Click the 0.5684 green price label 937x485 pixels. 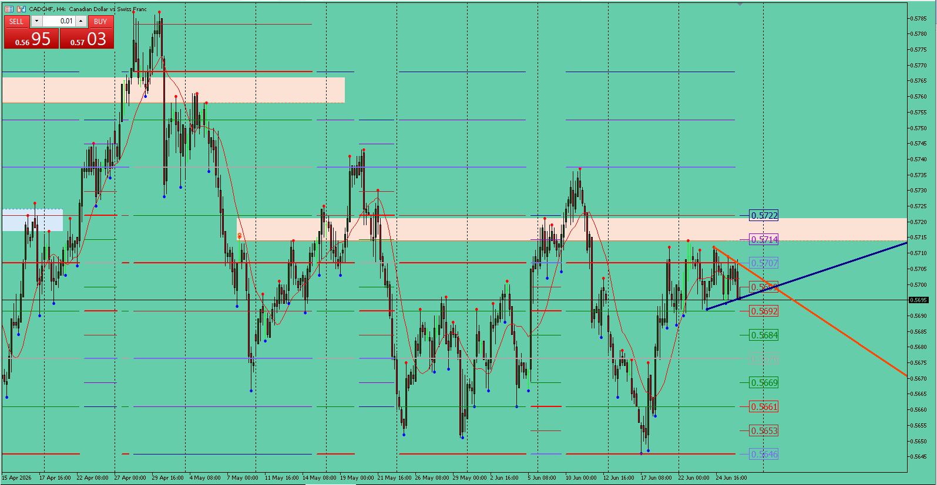click(x=764, y=335)
